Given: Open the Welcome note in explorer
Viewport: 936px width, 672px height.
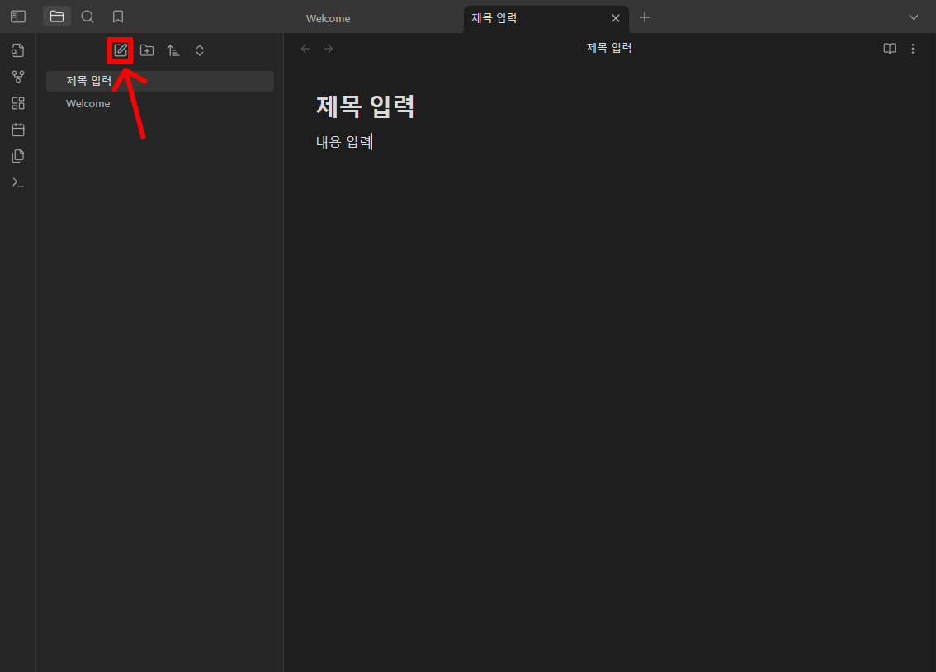Looking at the screenshot, I should (x=160, y=104).
